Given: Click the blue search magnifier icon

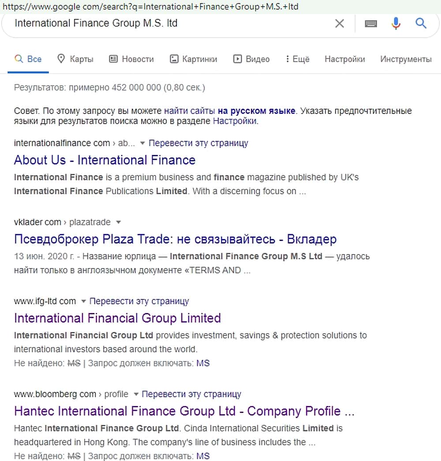Looking at the screenshot, I should coord(421,23).
